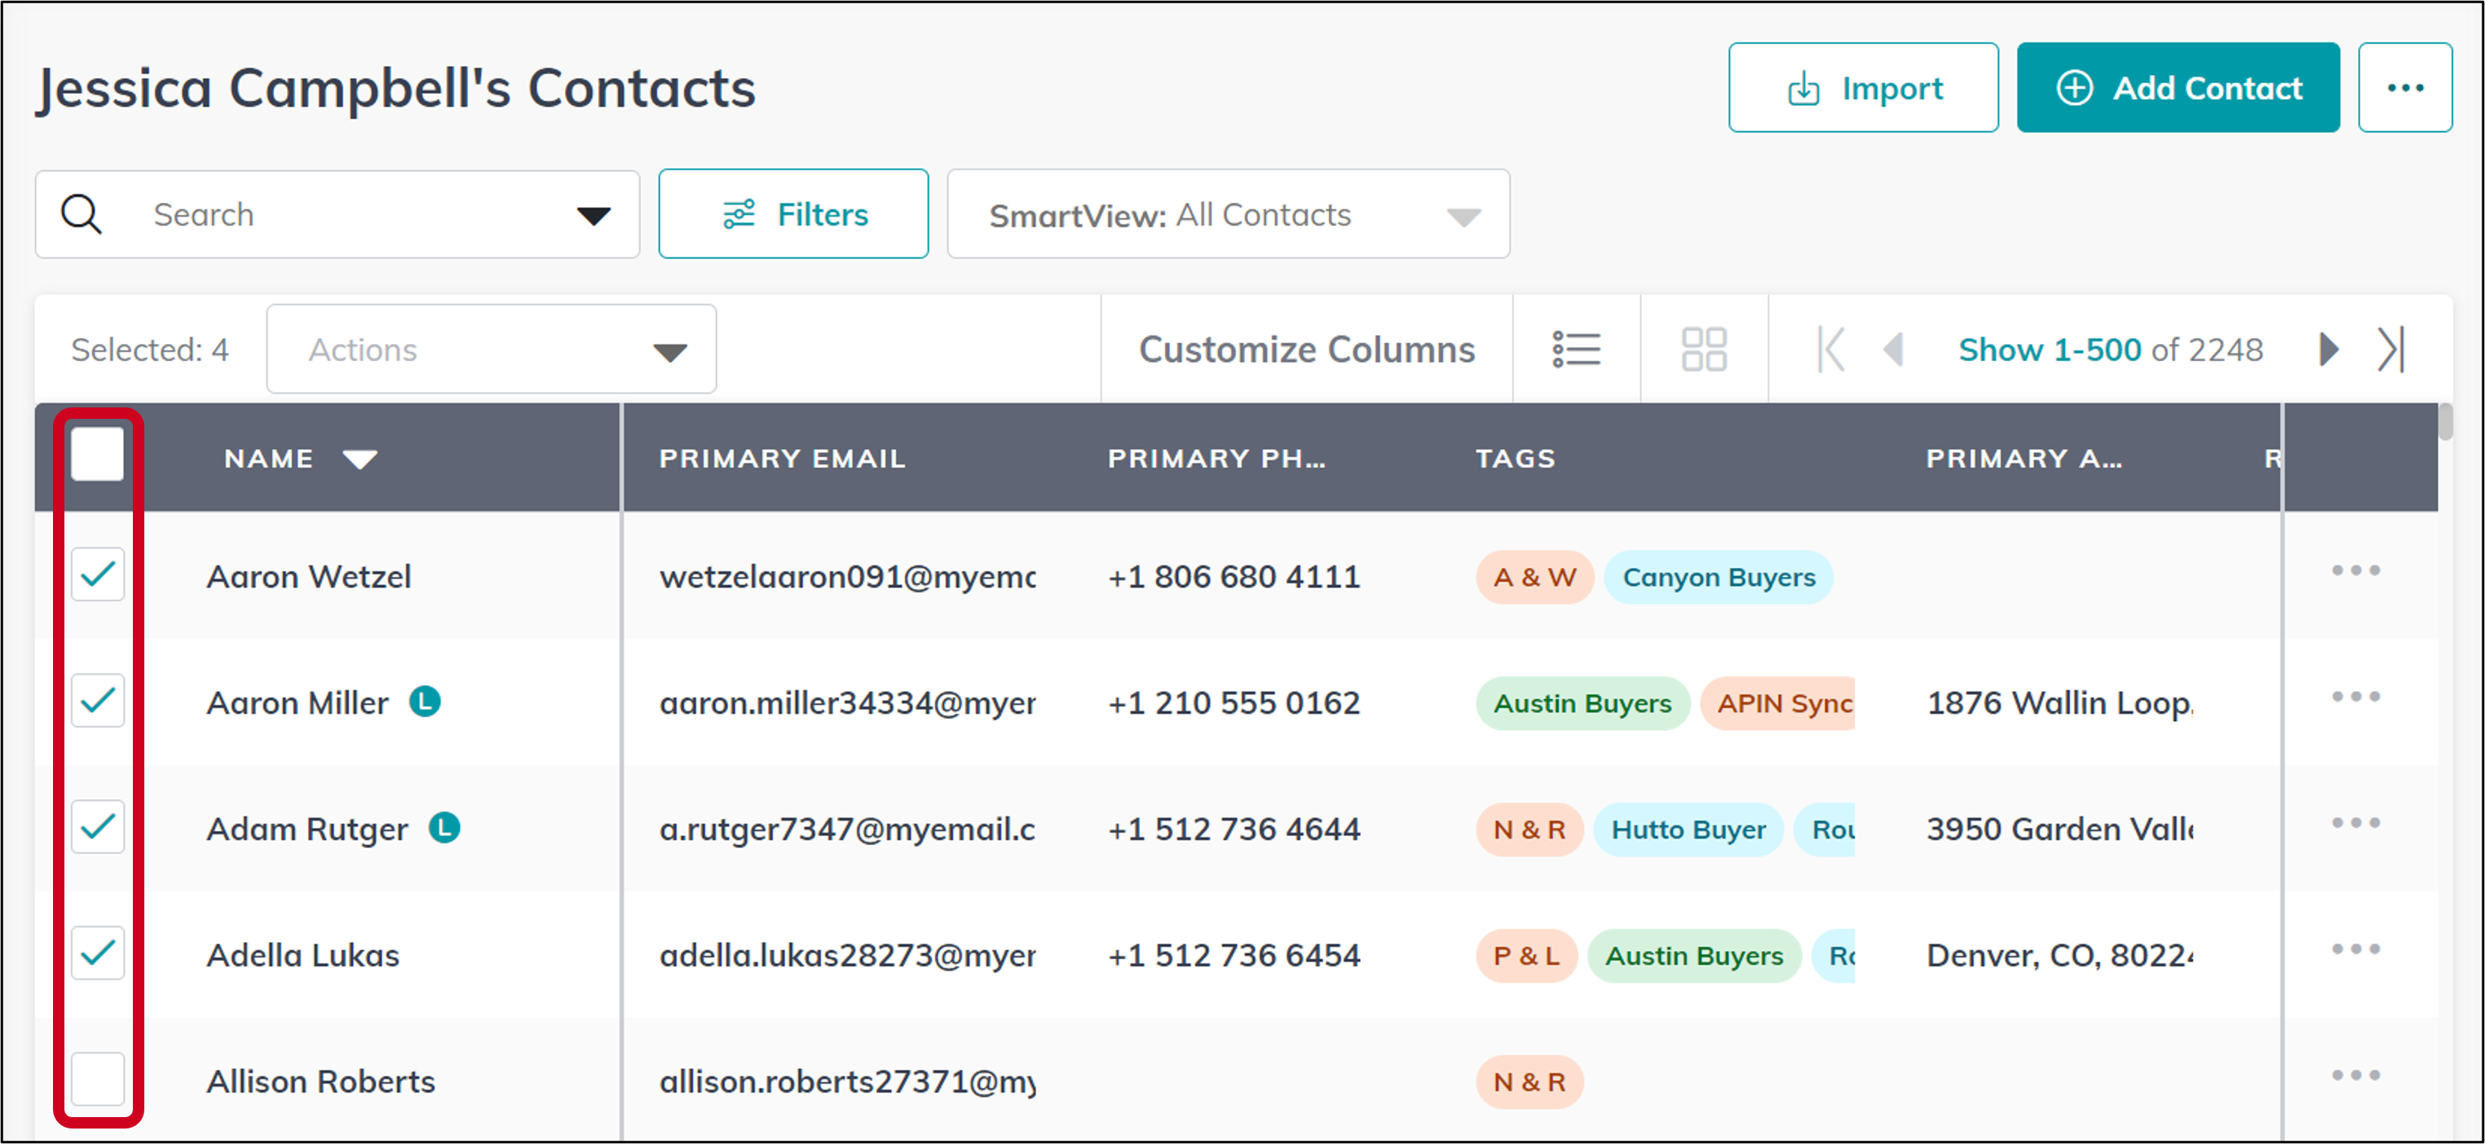
Task: Click the Show 1-500 range link
Action: (2049, 349)
